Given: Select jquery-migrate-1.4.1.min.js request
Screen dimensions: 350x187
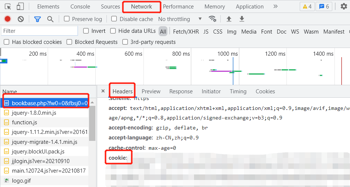Looking at the screenshot, I should point(45,142).
